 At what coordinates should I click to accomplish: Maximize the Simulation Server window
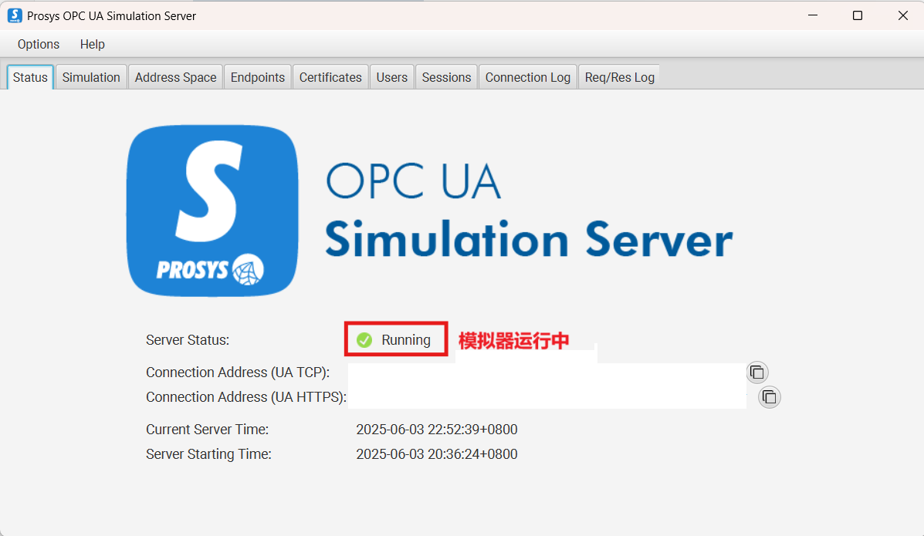click(858, 15)
